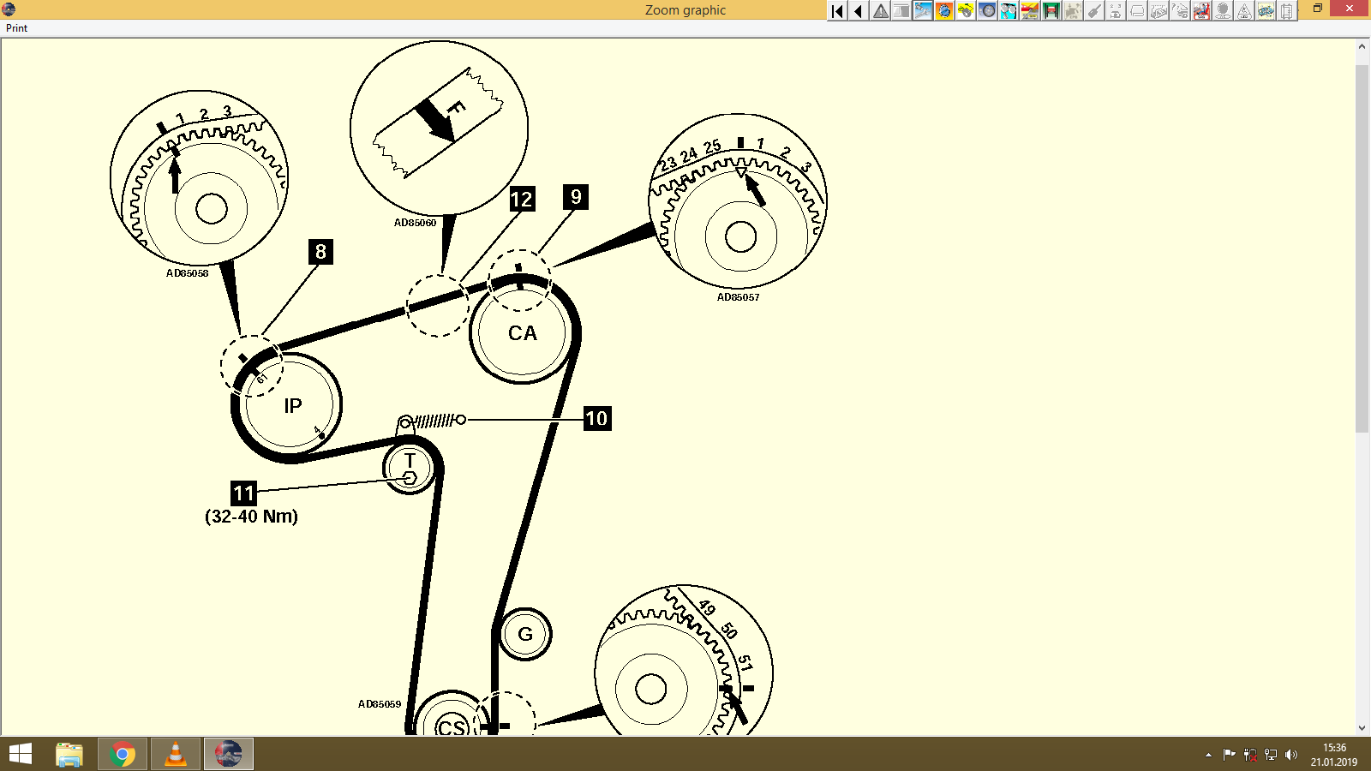
Task: Open the cyan component diagram icon
Action: point(1008,11)
